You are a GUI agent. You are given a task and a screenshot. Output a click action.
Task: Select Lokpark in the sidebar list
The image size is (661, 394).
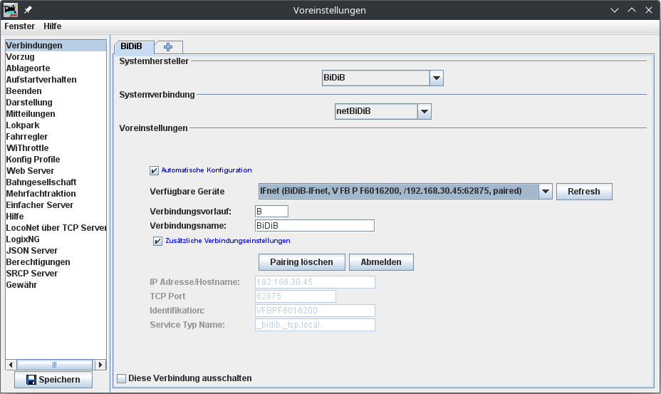[x=56, y=125]
